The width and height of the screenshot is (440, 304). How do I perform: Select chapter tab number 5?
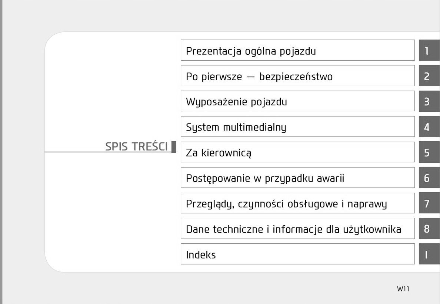(x=429, y=152)
